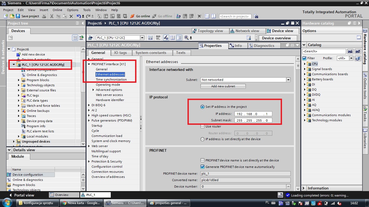Expand the Signal boards catalog folder
This screenshot has width=369, height=207.
[x=305, y=69]
